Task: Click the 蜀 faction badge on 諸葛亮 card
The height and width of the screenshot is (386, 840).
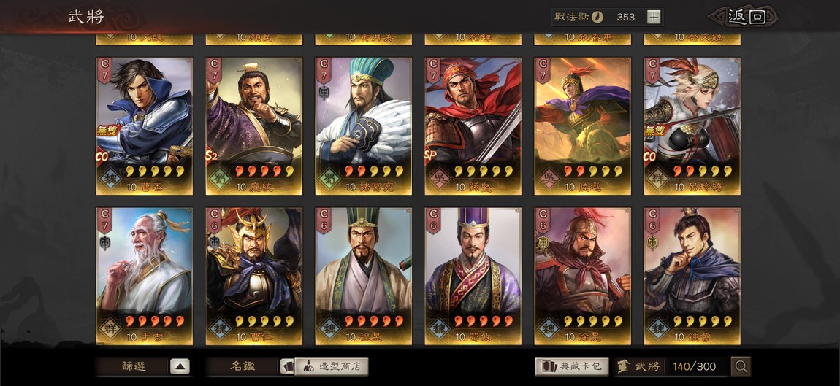Action: pos(330,178)
